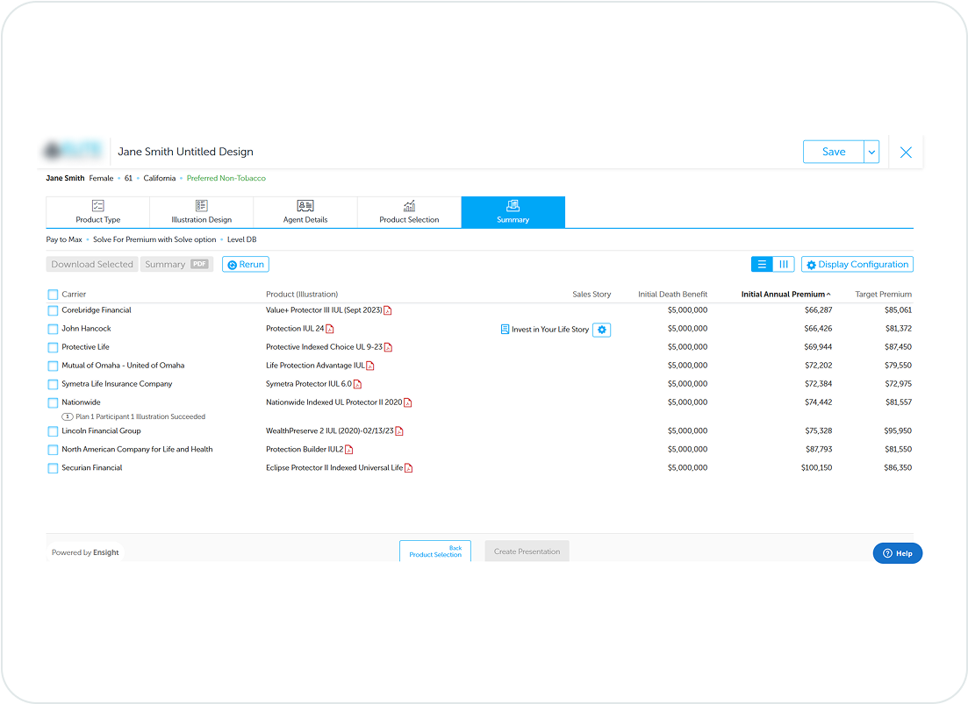The width and height of the screenshot is (968, 704).
Task: Click Create Presentation button
Action: click(527, 551)
